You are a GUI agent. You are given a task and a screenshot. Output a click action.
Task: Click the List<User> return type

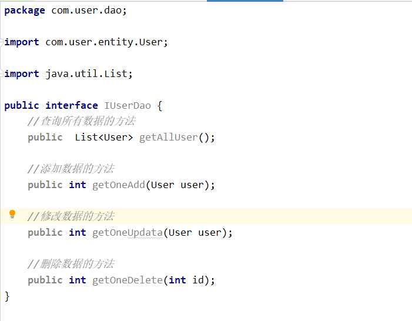click(x=104, y=138)
